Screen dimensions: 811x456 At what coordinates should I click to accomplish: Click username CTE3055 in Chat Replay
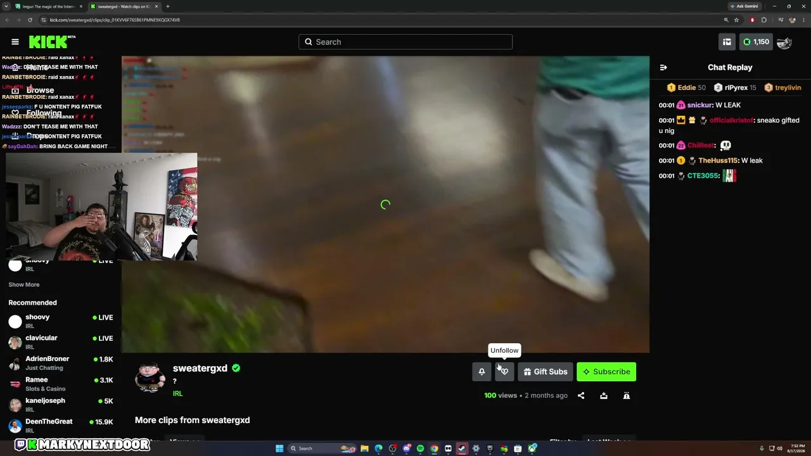click(x=703, y=176)
